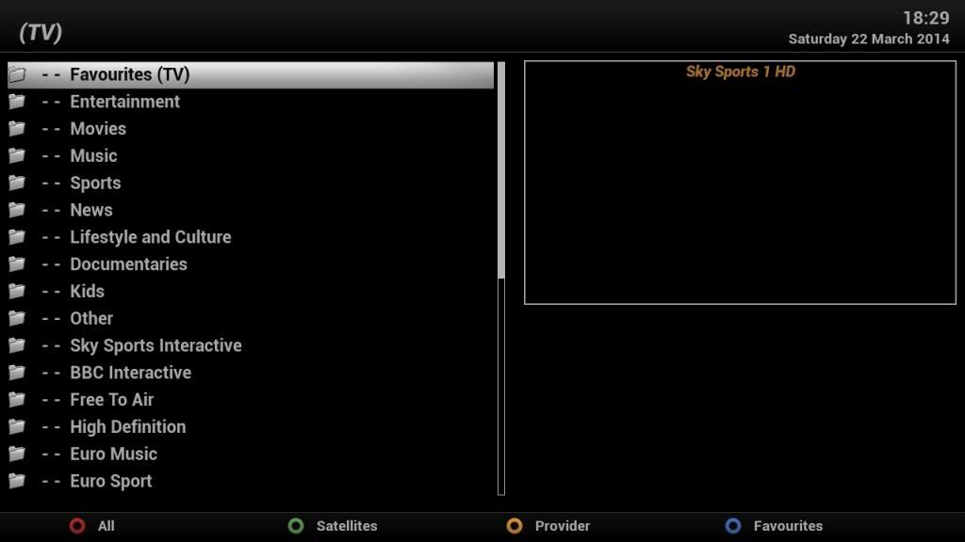The height and width of the screenshot is (542, 965).
Task: Click the 18:29 clock display
Action: (926, 18)
